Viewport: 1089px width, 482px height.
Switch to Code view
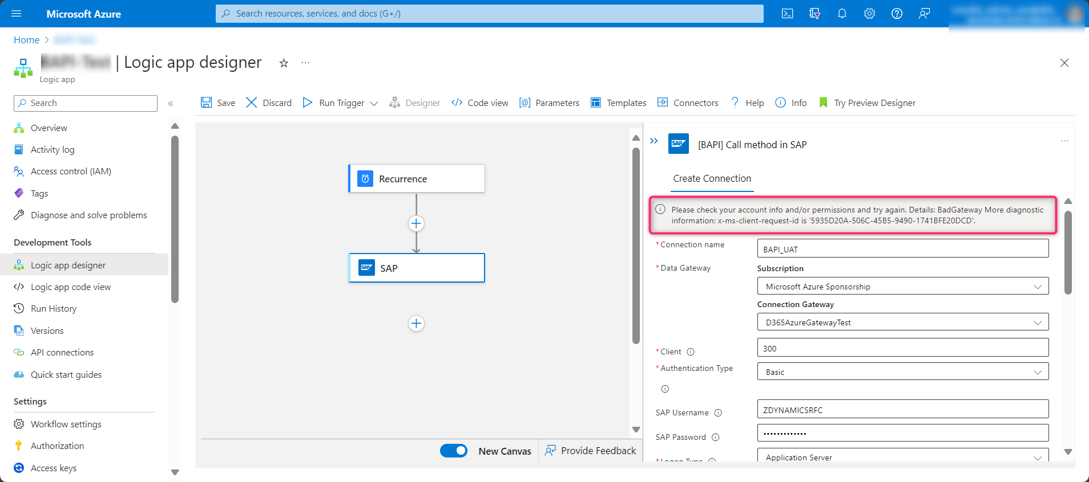[479, 103]
